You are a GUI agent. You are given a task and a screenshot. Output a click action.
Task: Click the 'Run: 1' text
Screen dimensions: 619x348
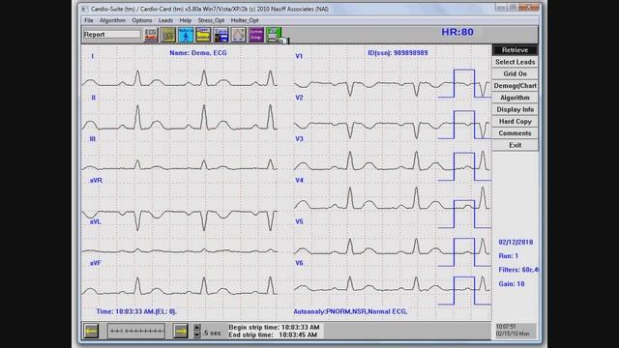pos(509,256)
